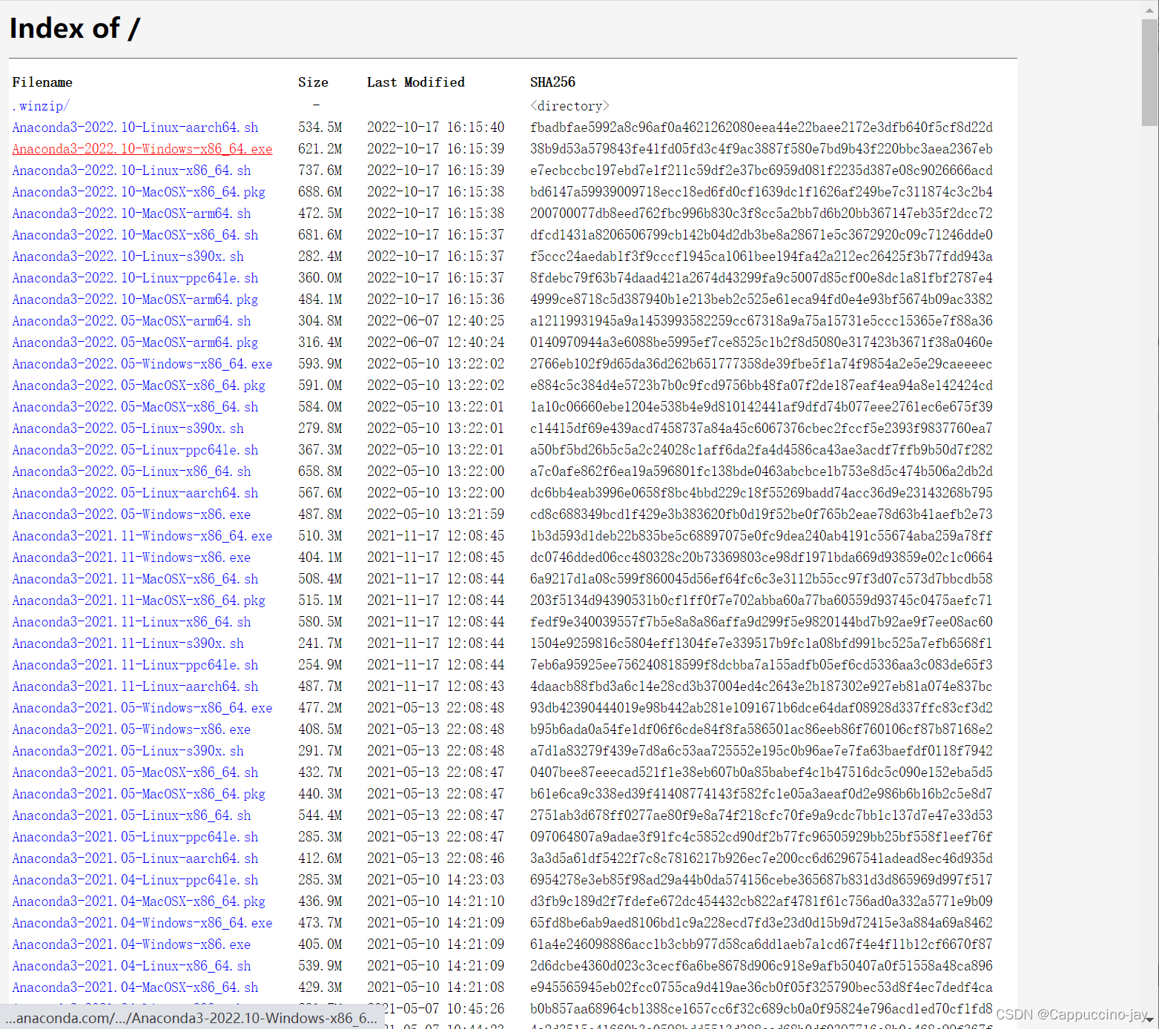Open the .winzip/ directory link
Viewport: 1159px width, 1029px height.
pyautogui.click(x=41, y=106)
